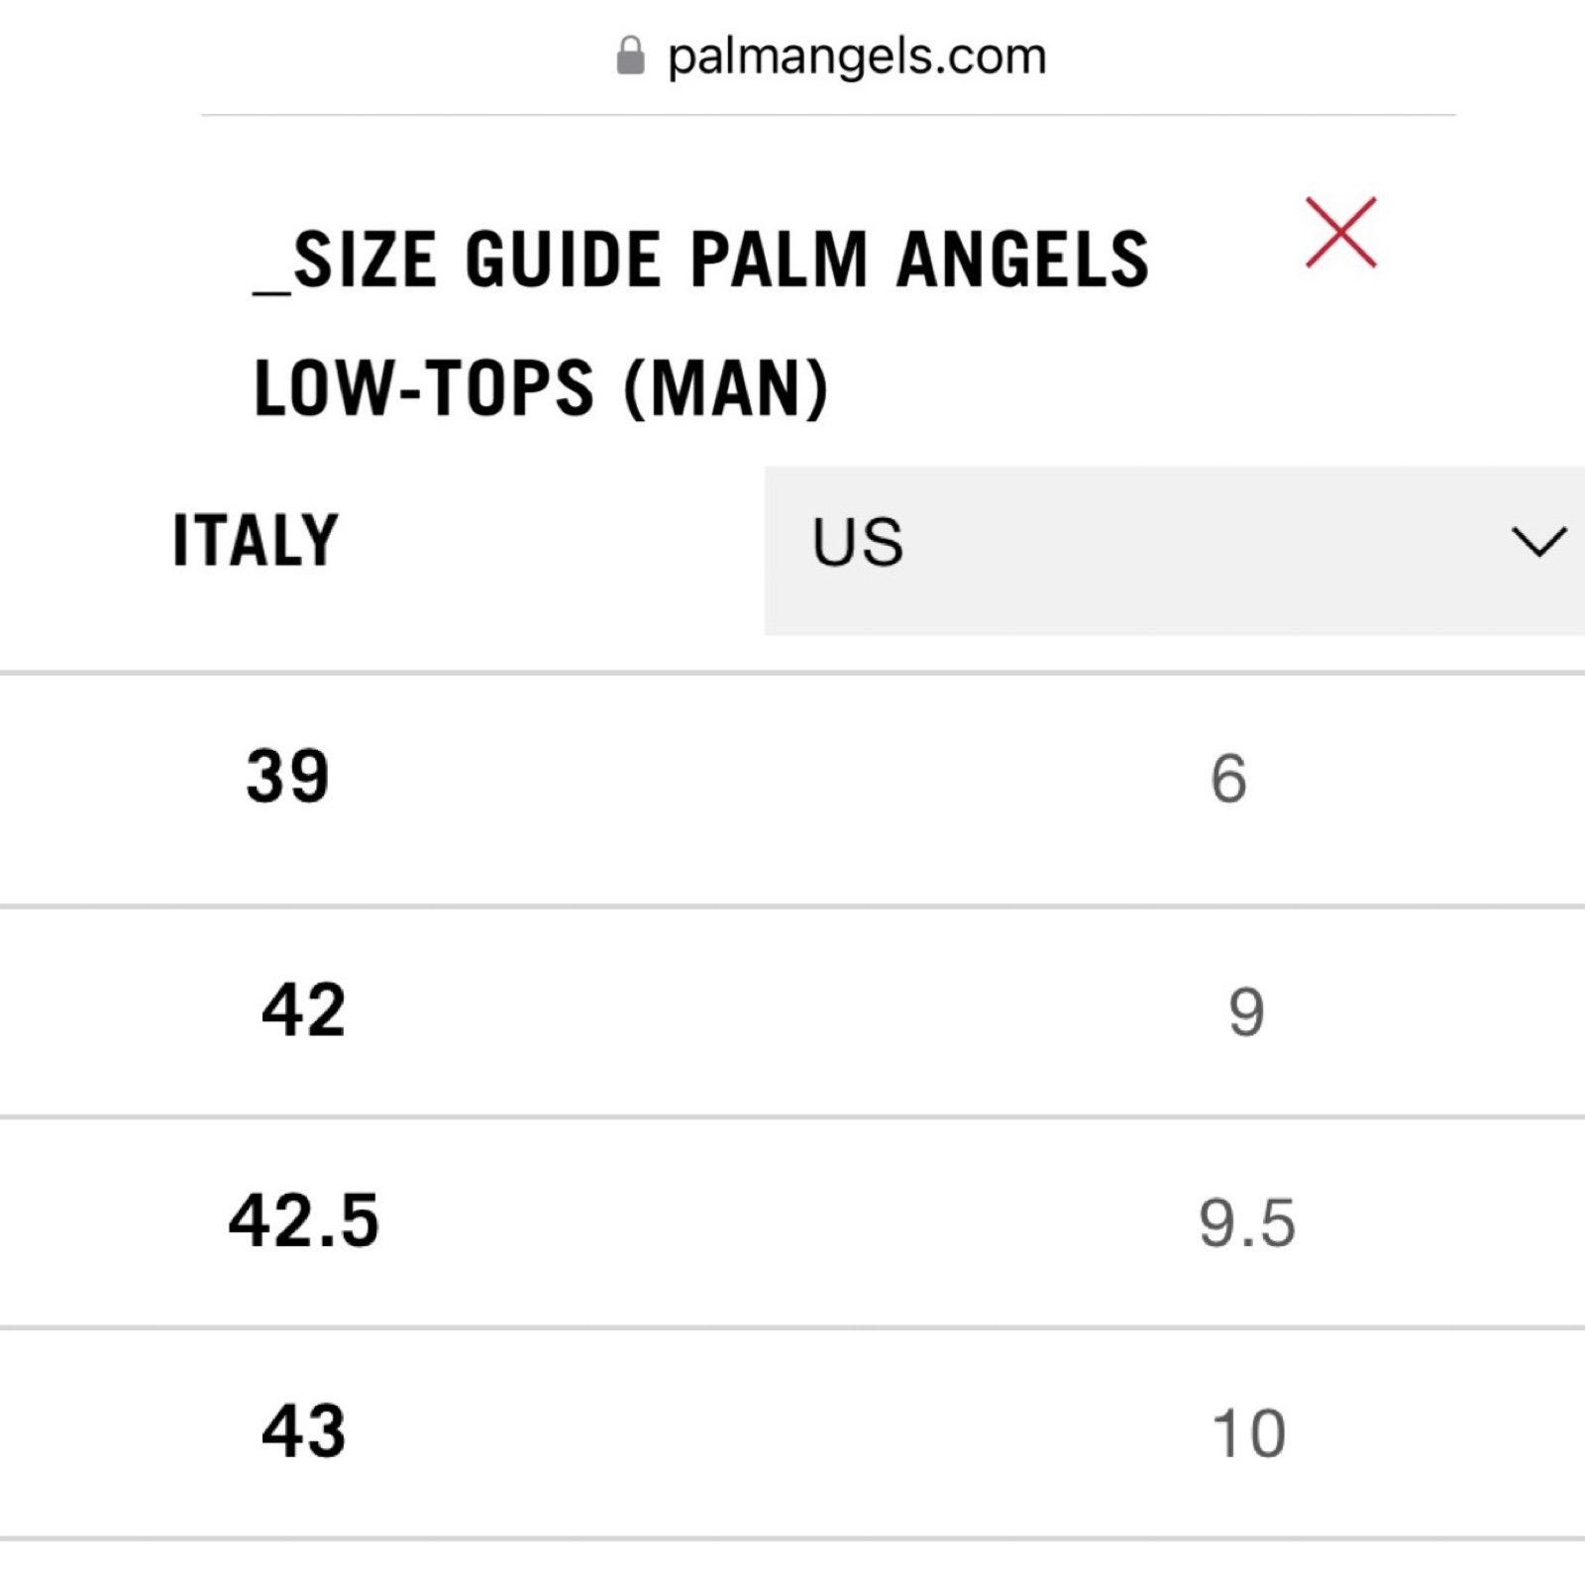Tap the palmangels.com address text
The image size is (1585, 1585).
(857, 56)
